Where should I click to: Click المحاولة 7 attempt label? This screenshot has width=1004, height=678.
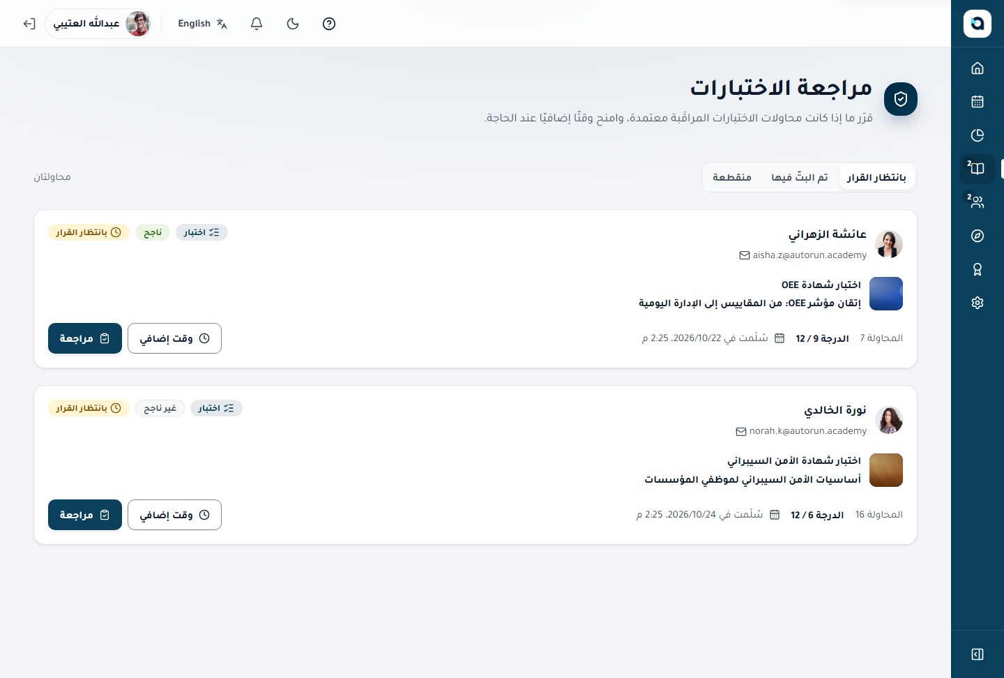point(881,338)
